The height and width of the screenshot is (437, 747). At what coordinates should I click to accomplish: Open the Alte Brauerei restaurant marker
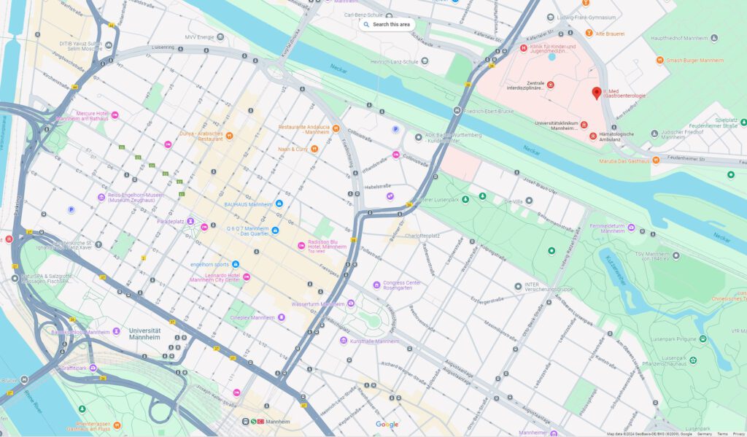point(589,33)
